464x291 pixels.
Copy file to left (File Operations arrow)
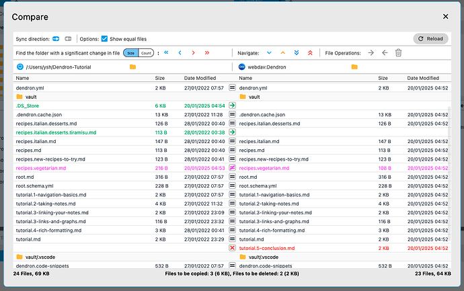pos(385,52)
